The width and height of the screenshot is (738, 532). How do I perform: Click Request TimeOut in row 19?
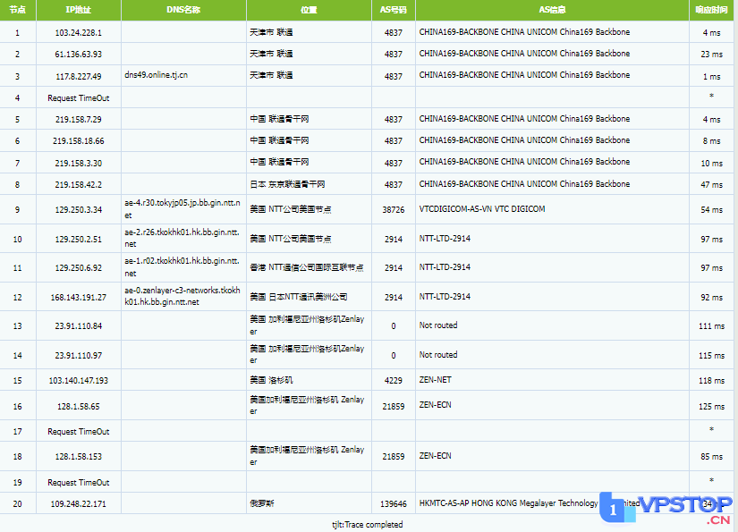(x=79, y=483)
